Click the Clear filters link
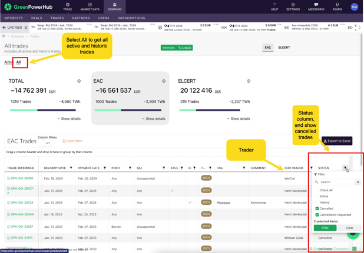 (x=72, y=141)
